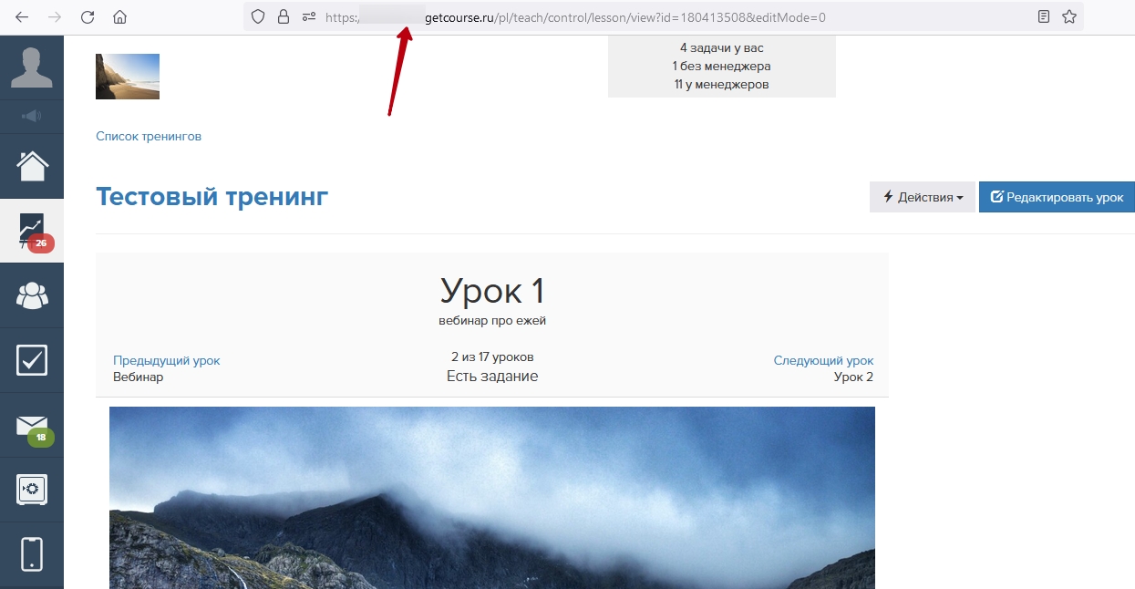Expand the Действия dropdown
This screenshot has height=589, width=1135.
point(922,197)
